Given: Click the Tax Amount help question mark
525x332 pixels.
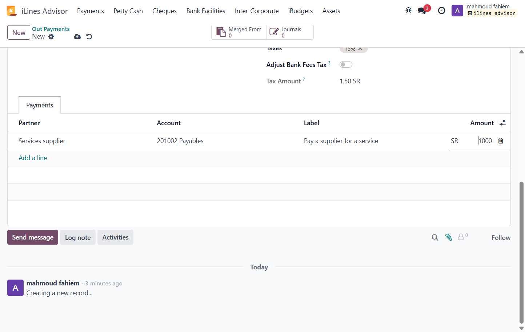Looking at the screenshot, I should pos(304,79).
